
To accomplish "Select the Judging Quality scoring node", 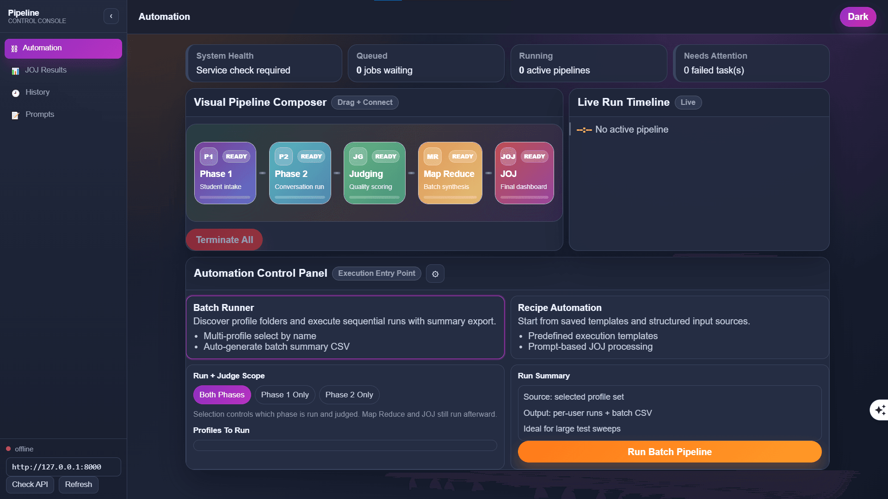I will click(x=375, y=173).
